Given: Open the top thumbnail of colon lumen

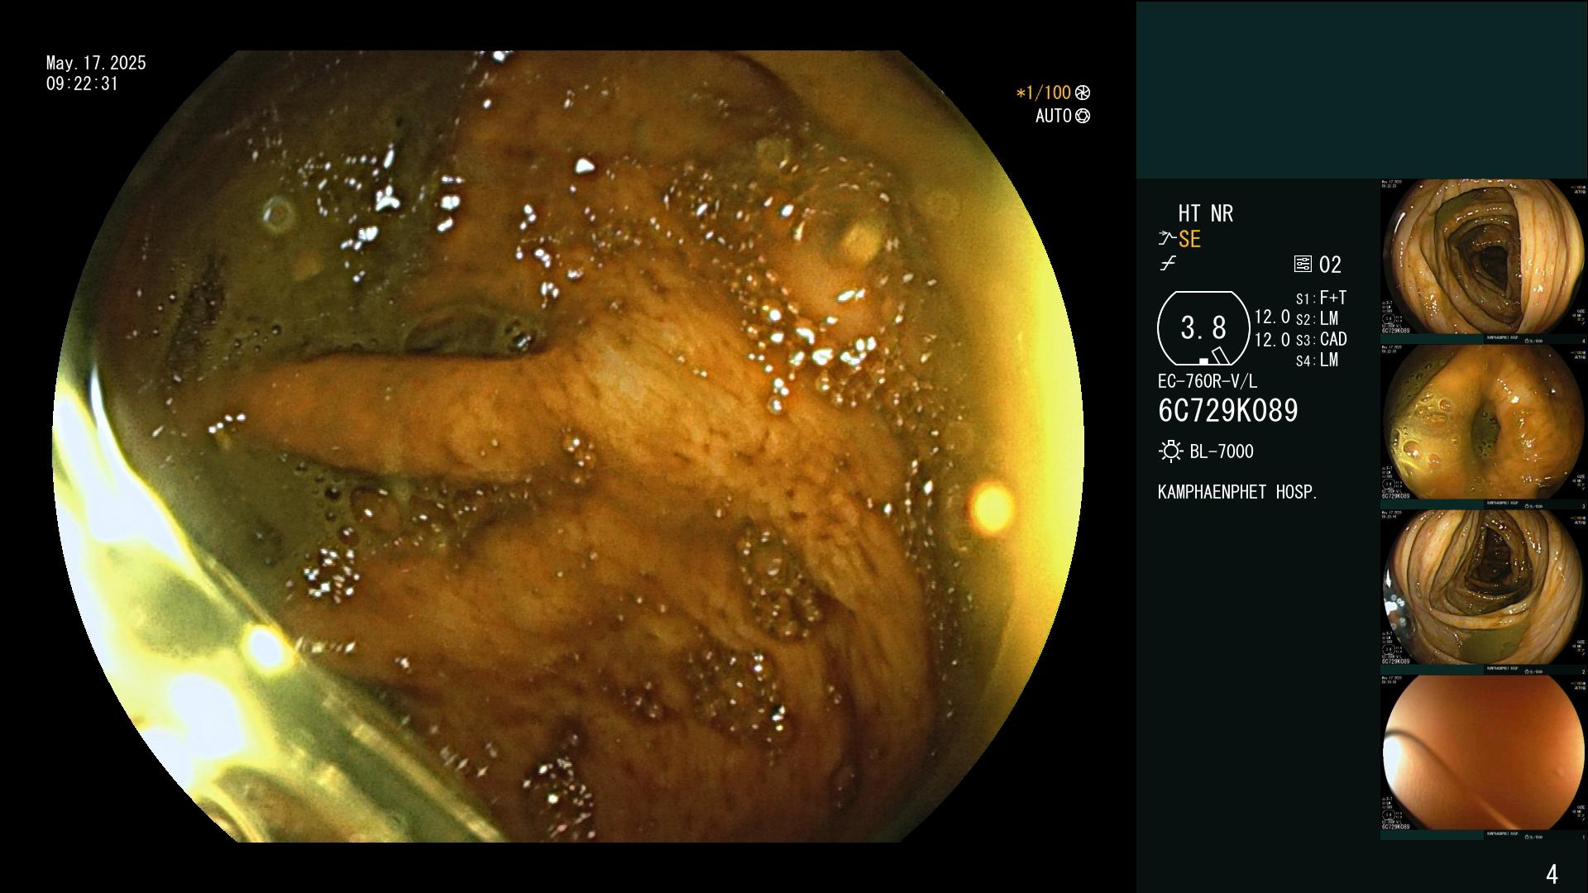Looking at the screenshot, I should [1482, 260].
